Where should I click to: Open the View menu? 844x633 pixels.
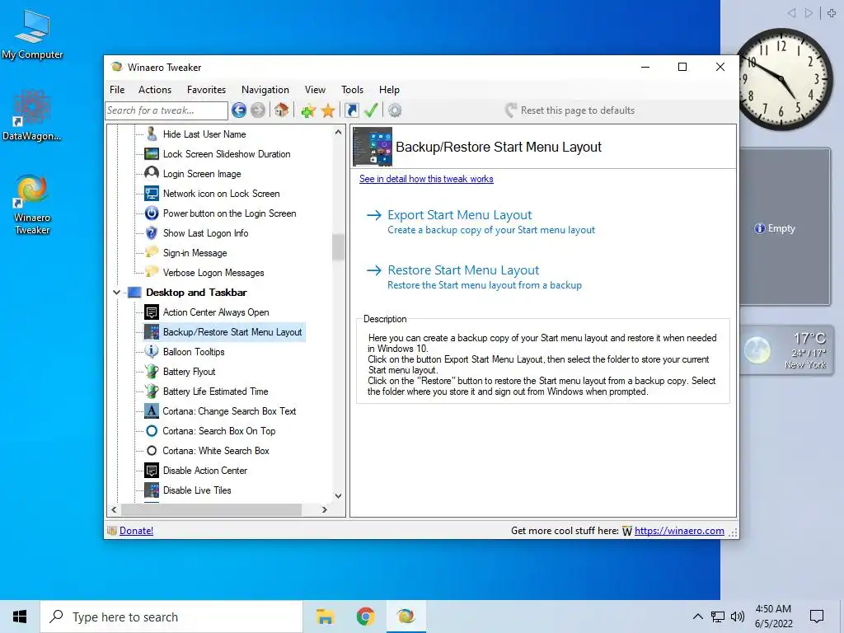315,90
